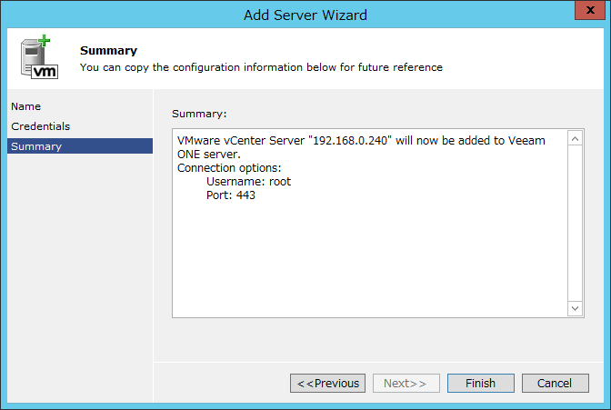Click the "Port: 443" line

[x=231, y=195]
